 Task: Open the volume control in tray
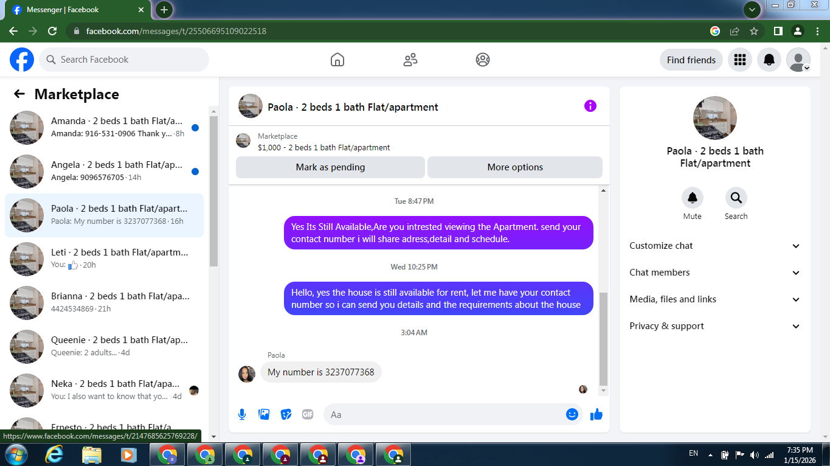point(755,454)
